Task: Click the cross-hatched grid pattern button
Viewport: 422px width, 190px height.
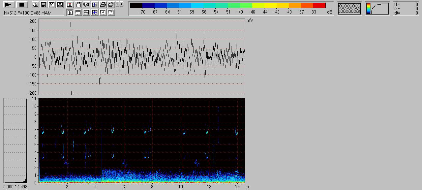Action: pyautogui.click(x=349, y=9)
